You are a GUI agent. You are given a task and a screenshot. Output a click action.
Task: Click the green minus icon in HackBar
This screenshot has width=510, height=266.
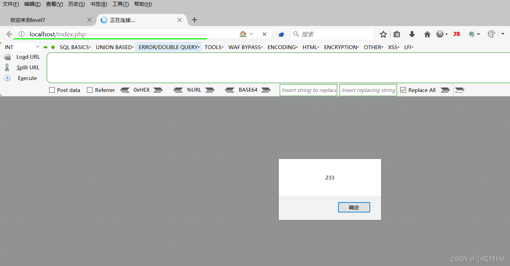tap(45, 47)
